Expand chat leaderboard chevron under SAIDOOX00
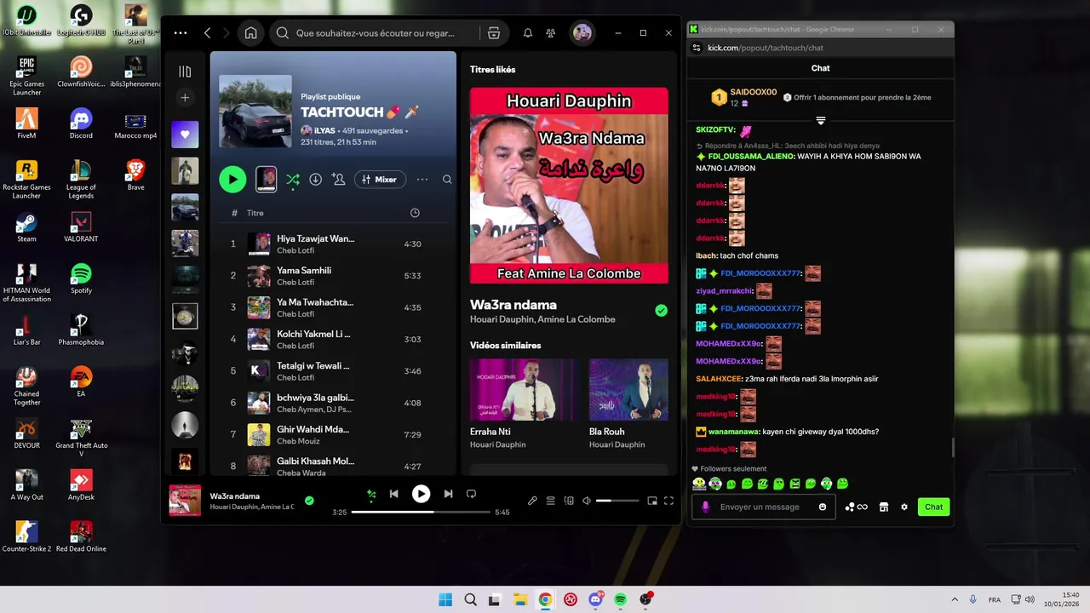The height and width of the screenshot is (613, 1090). pos(821,120)
